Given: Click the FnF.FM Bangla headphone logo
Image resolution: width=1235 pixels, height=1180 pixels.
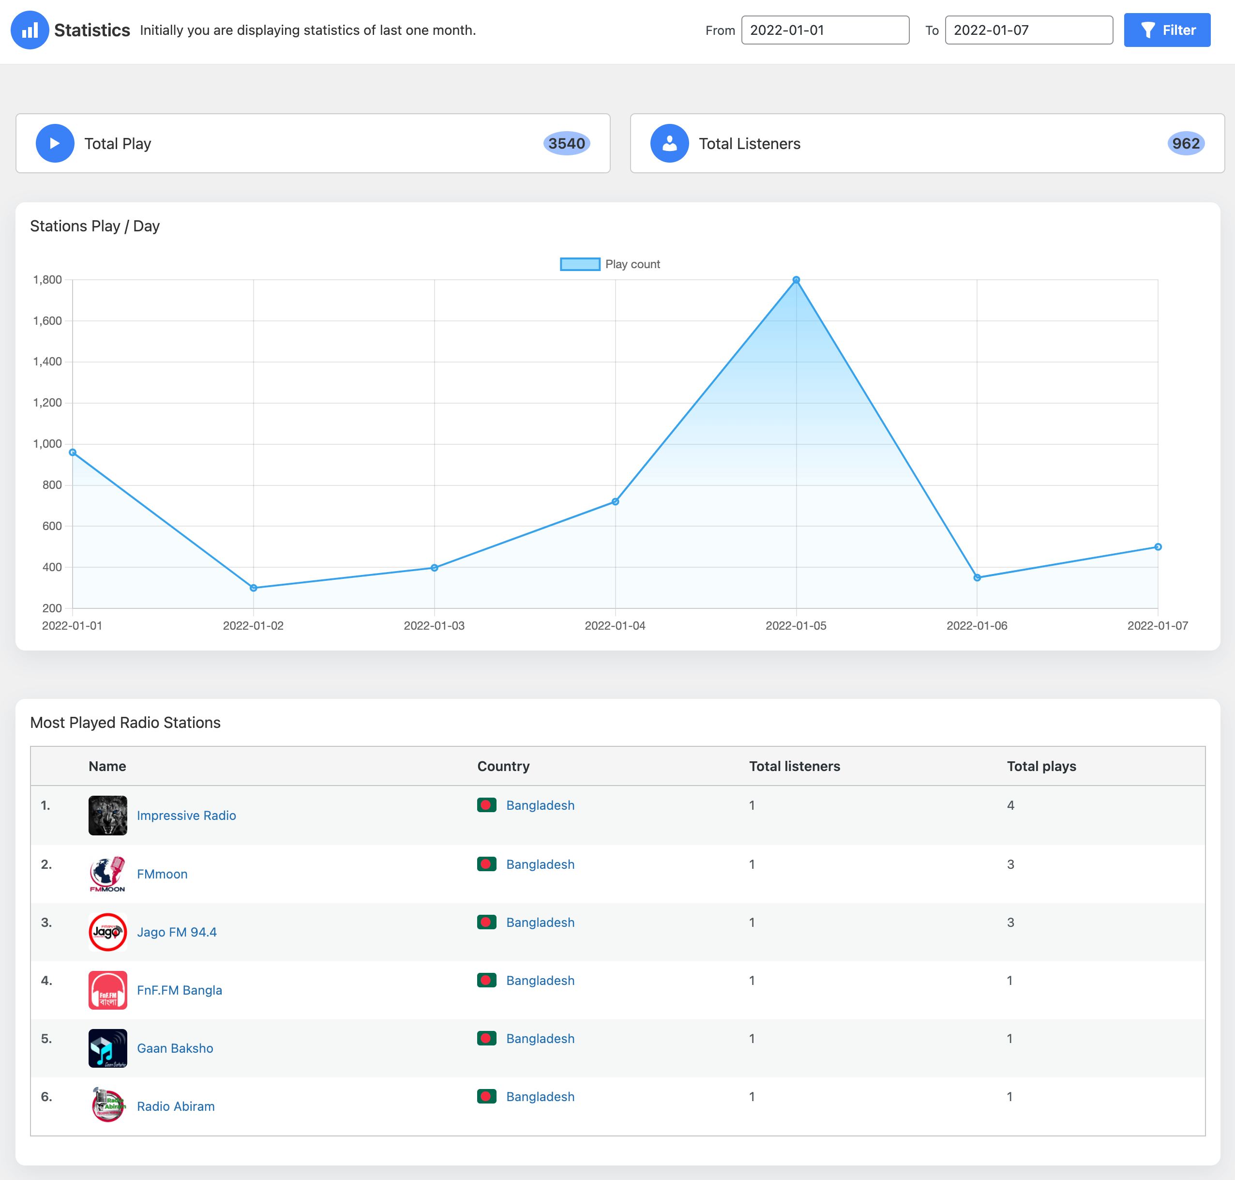Looking at the screenshot, I should [x=107, y=990].
